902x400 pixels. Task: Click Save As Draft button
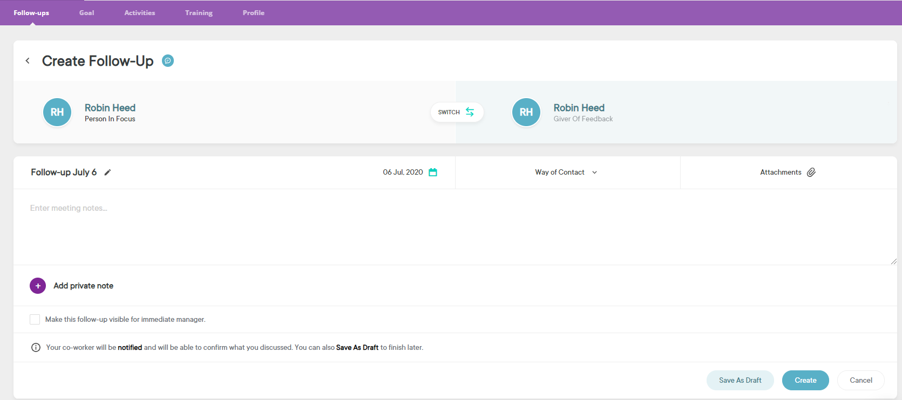tap(740, 381)
